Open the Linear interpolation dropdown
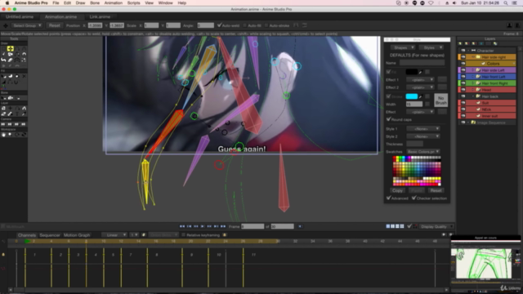The image size is (523, 294). click(x=114, y=235)
